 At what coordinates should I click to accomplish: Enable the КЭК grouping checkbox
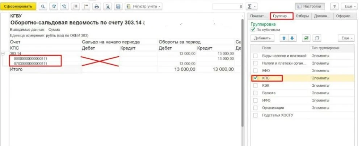pos(255,86)
